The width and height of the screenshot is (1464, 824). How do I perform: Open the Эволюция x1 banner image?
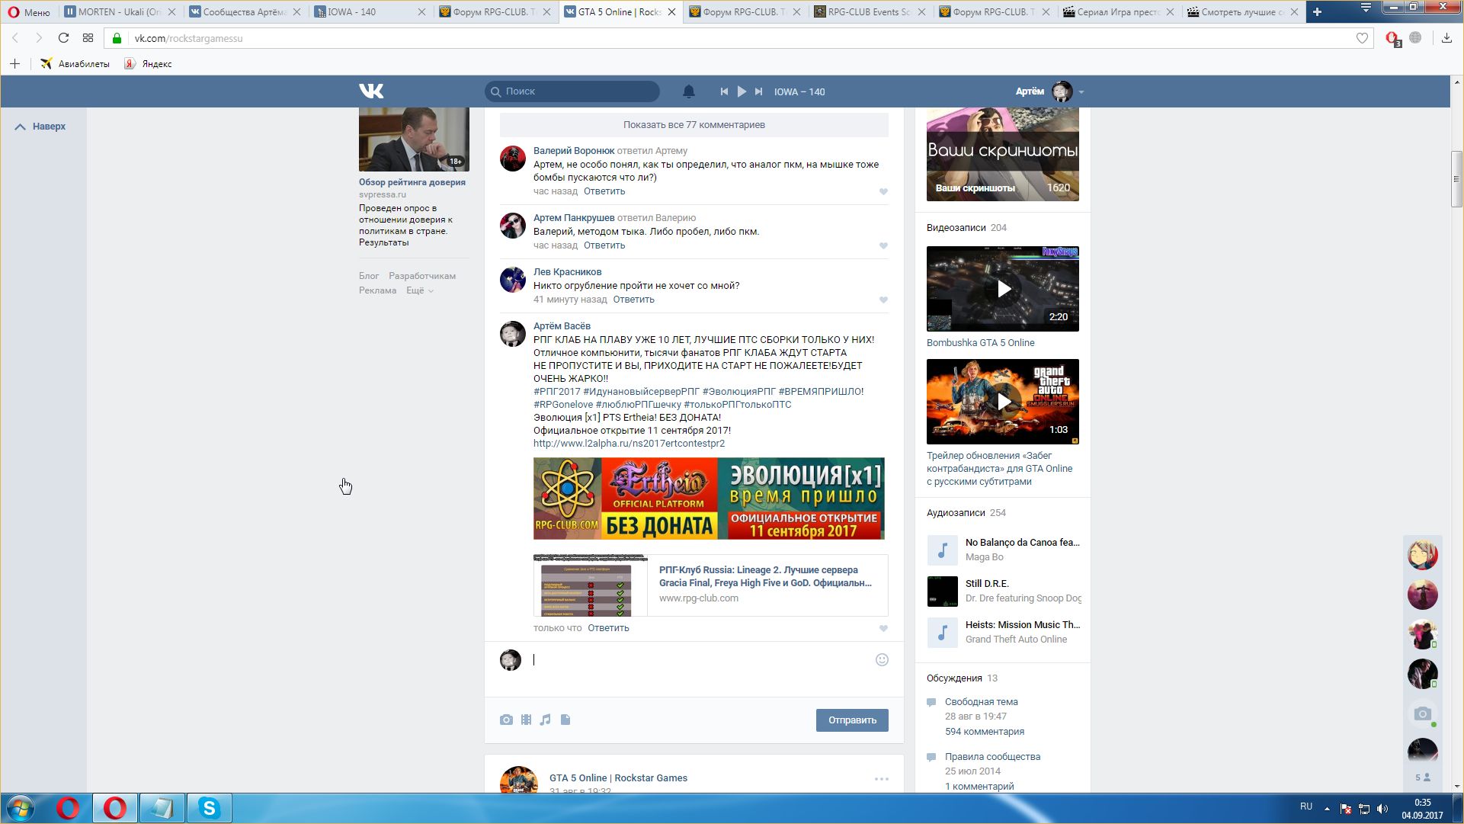[x=709, y=499]
